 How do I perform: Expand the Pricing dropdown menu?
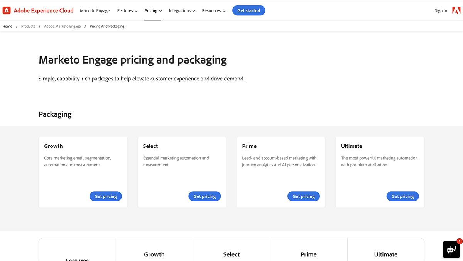[x=153, y=11]
